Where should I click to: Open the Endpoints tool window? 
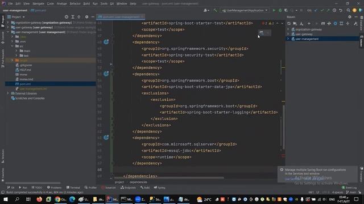click(128, 188)
